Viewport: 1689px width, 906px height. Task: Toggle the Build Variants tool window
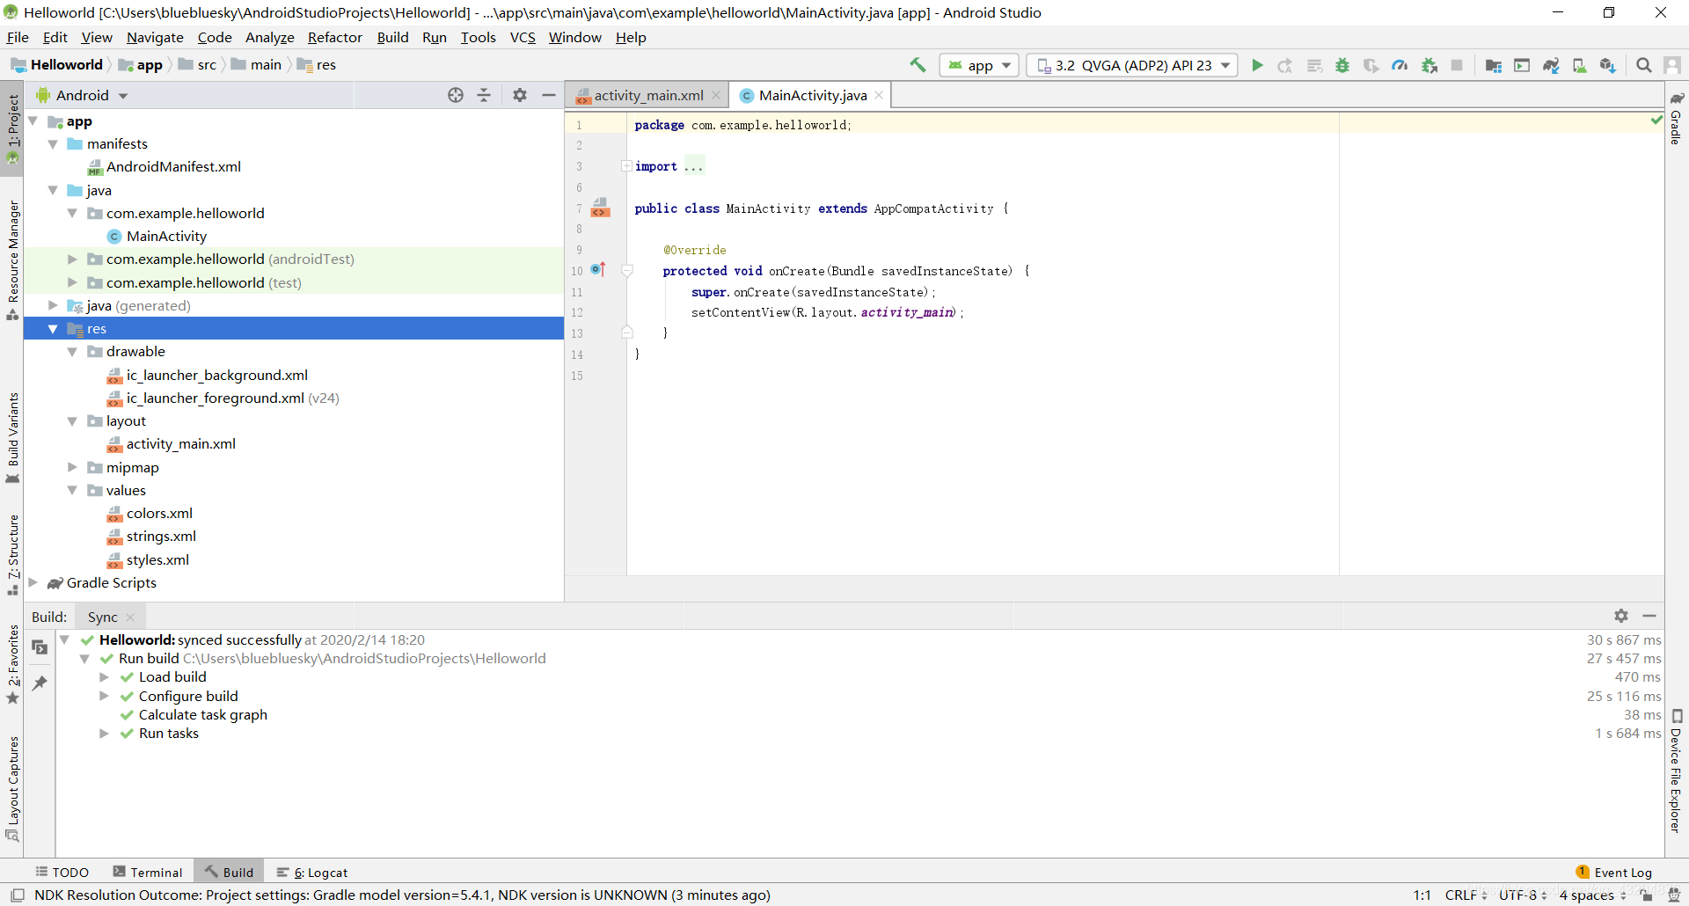(12, 438)
